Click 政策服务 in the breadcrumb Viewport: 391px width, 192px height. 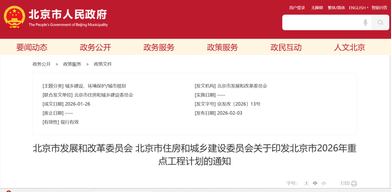coord(72,64)
